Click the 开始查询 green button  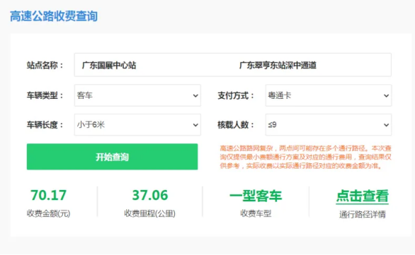(112, 157)
